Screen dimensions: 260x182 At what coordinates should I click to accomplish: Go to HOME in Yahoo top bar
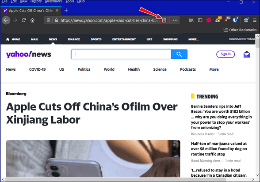point(13,39)
